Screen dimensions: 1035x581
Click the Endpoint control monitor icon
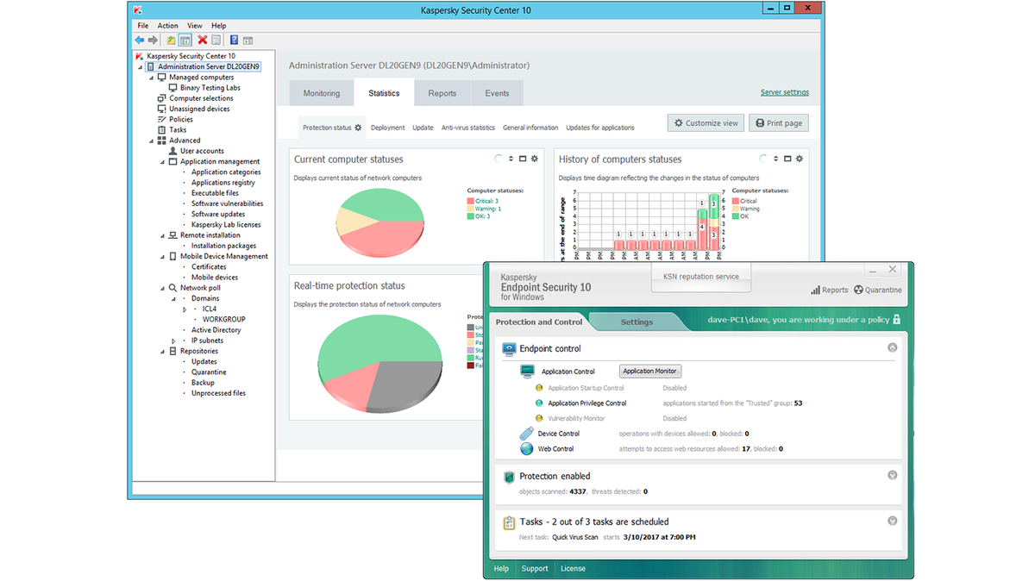pyautogui.click(x=508, y=349)
